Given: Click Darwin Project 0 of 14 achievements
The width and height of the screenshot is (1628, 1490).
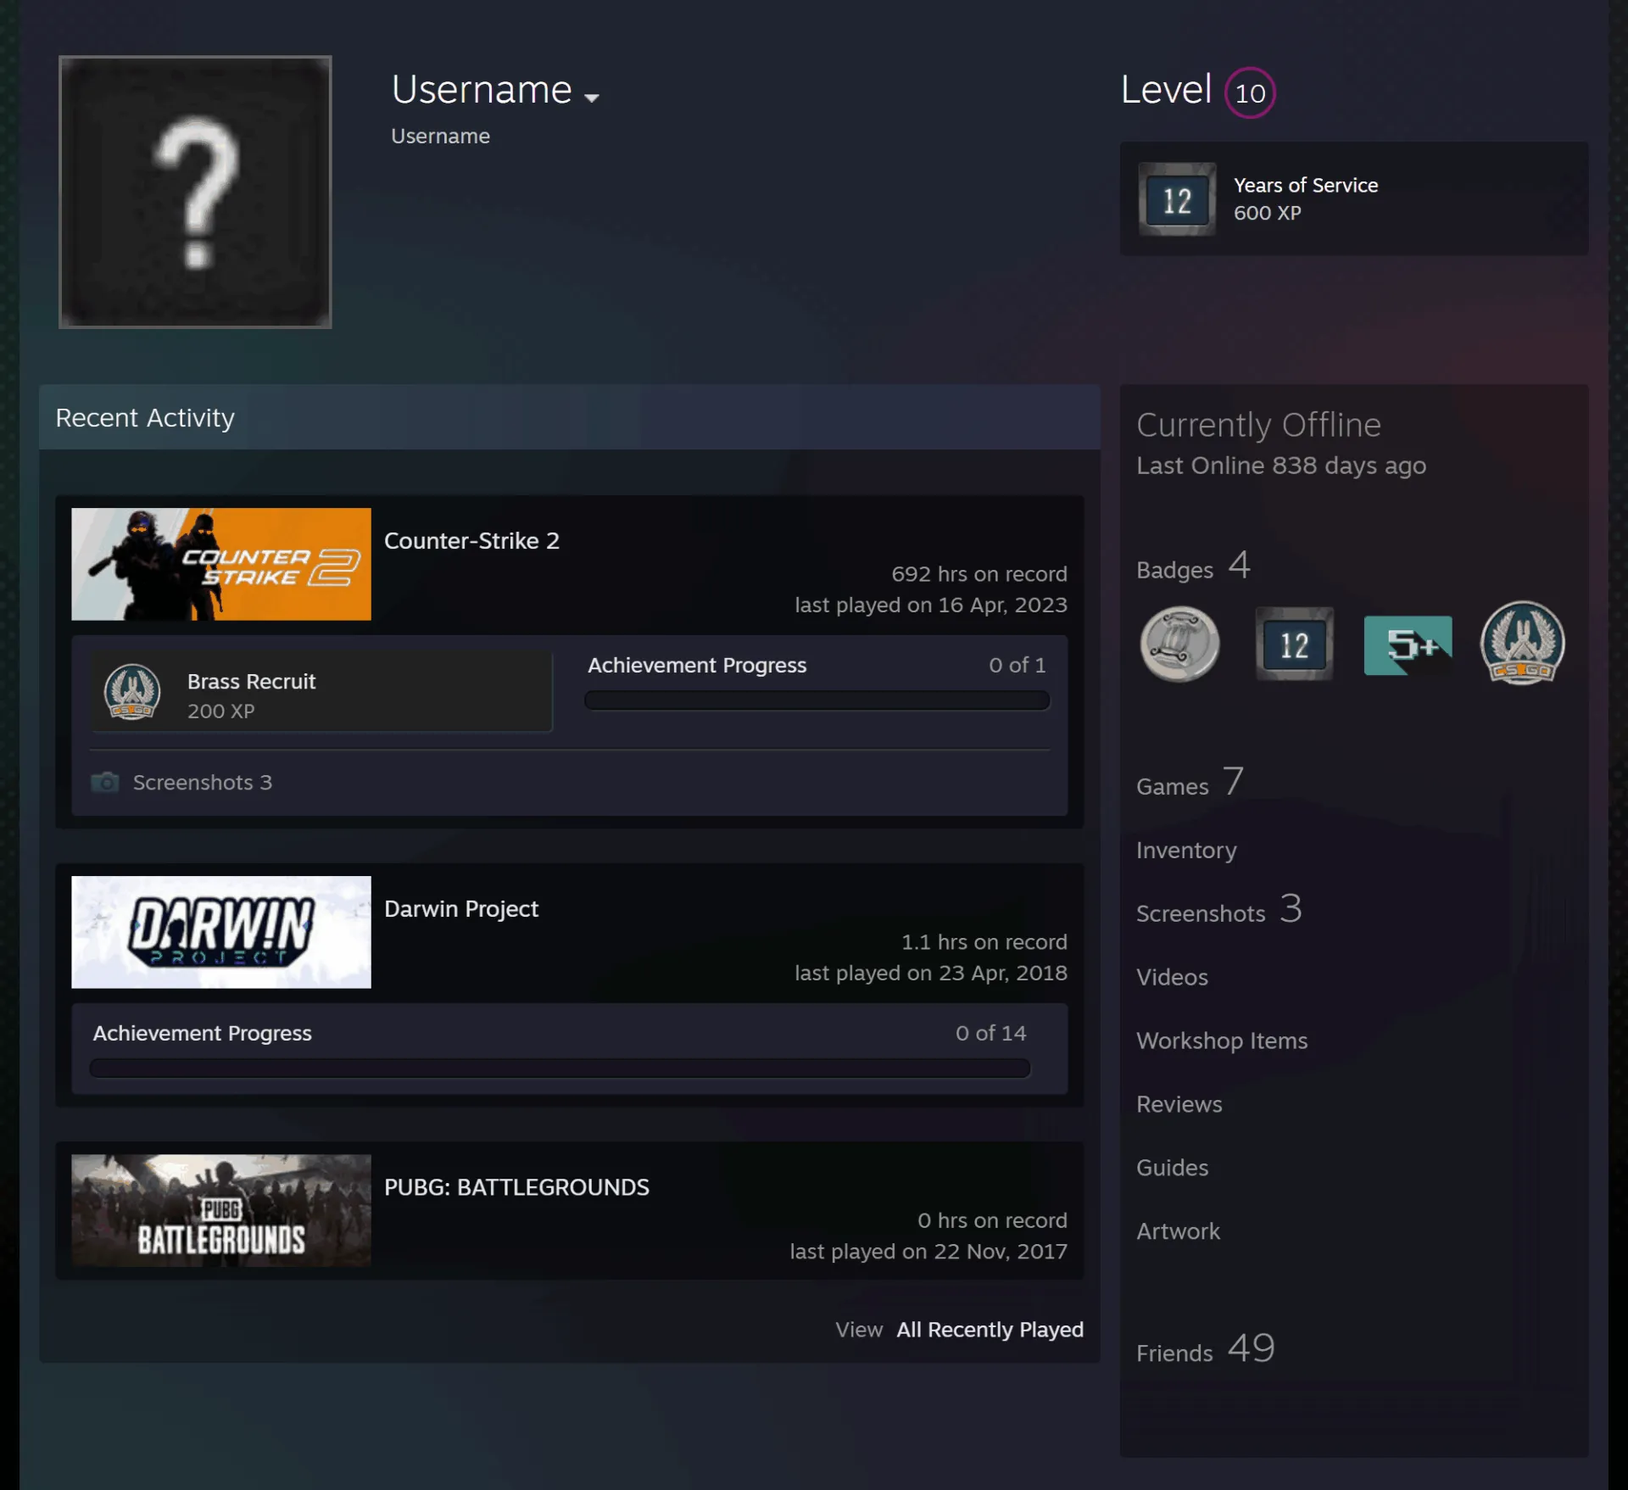Looking at the screenshot, I should [990, 1033].
